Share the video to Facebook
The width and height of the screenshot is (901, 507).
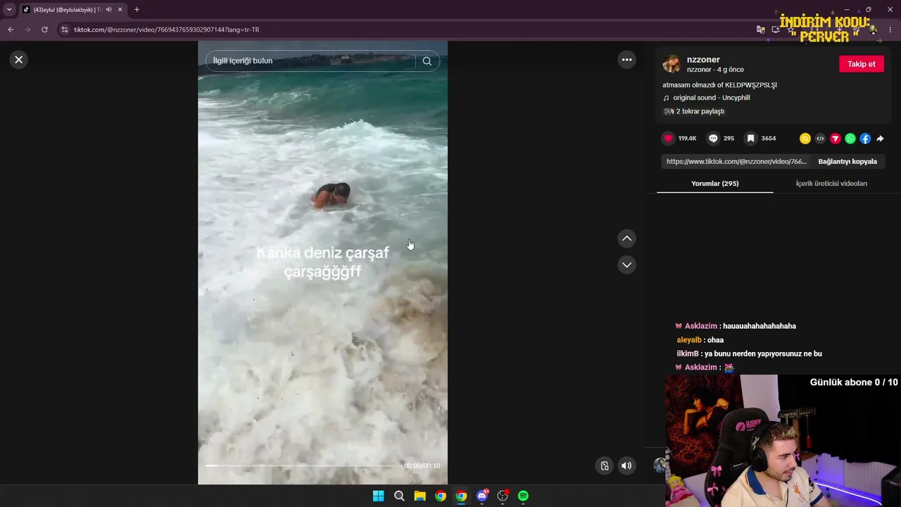(x=865, y=139)
